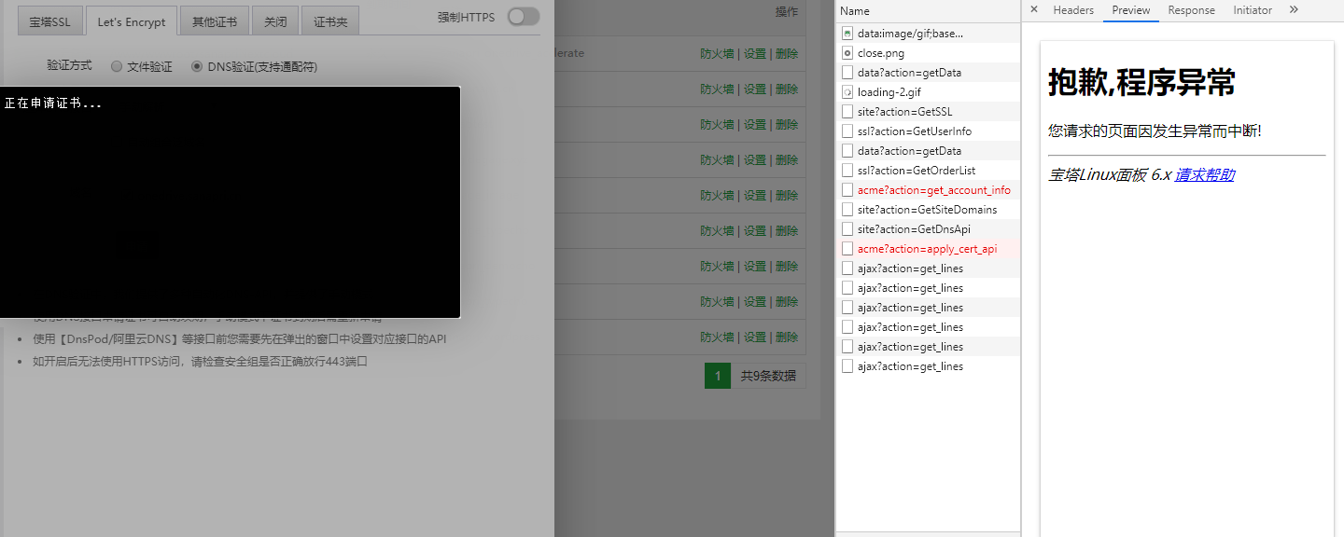Viewport: 1344px width, 537px height.
Task: Close the DevTools request details panel
Action: 1033,10
